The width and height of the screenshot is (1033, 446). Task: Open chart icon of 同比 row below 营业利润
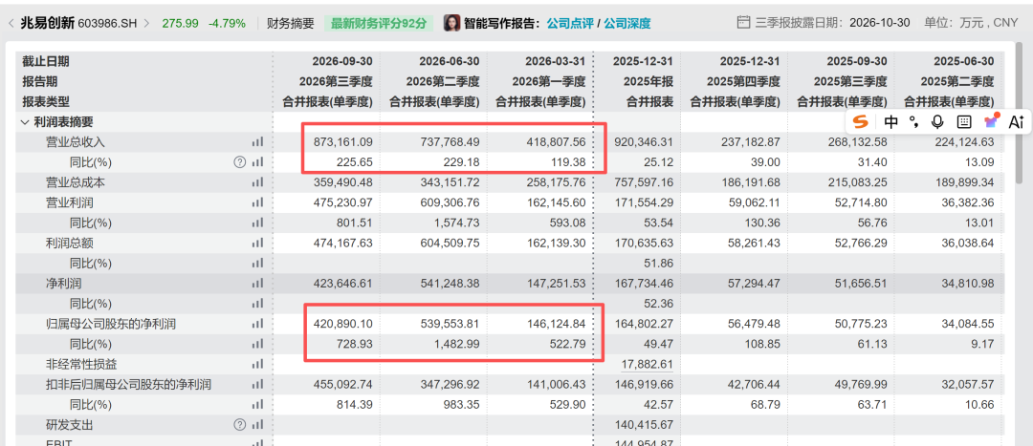(x=257, y=223)
